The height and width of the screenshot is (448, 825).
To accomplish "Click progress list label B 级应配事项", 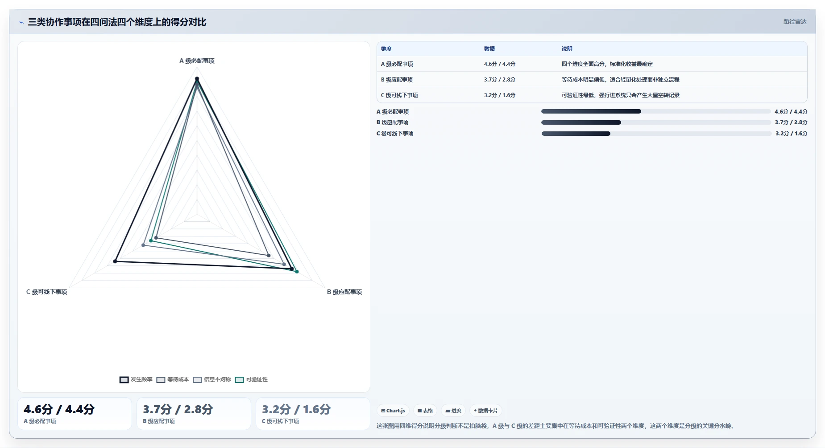I will coord(393,122).
